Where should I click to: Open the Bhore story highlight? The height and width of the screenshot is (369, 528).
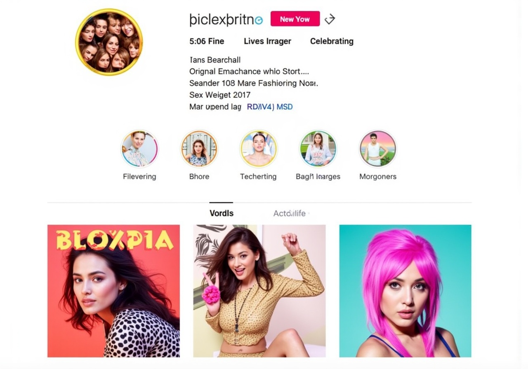199,149
